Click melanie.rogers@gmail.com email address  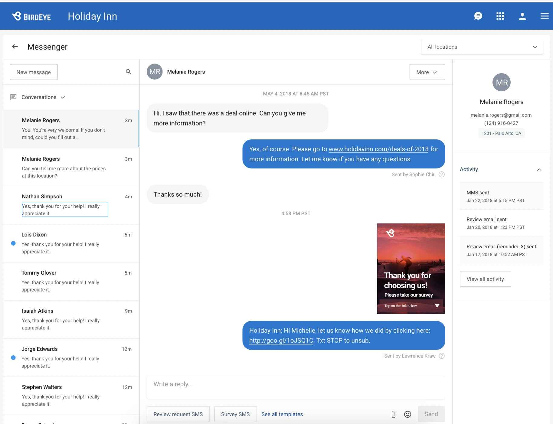pos(501,115)
